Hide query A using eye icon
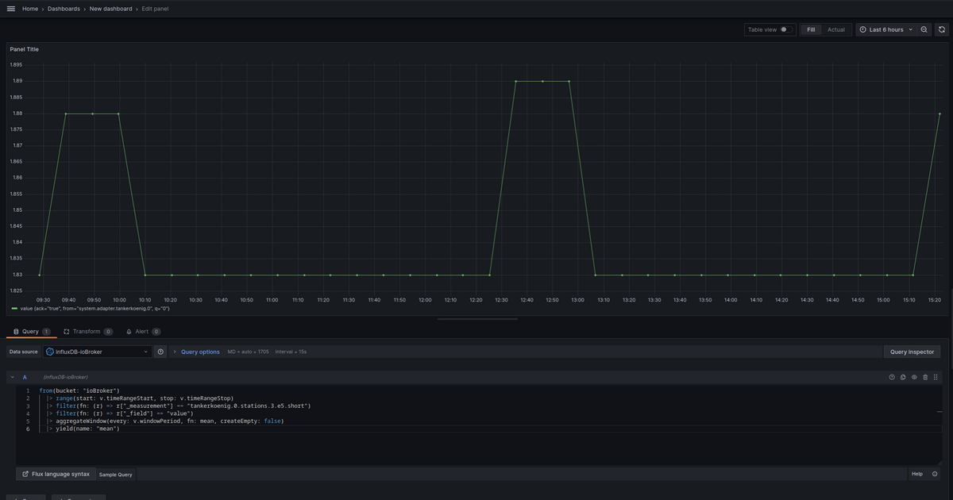Image resolution: width=953 pixels, height=500 pixels. coord(914,377)
